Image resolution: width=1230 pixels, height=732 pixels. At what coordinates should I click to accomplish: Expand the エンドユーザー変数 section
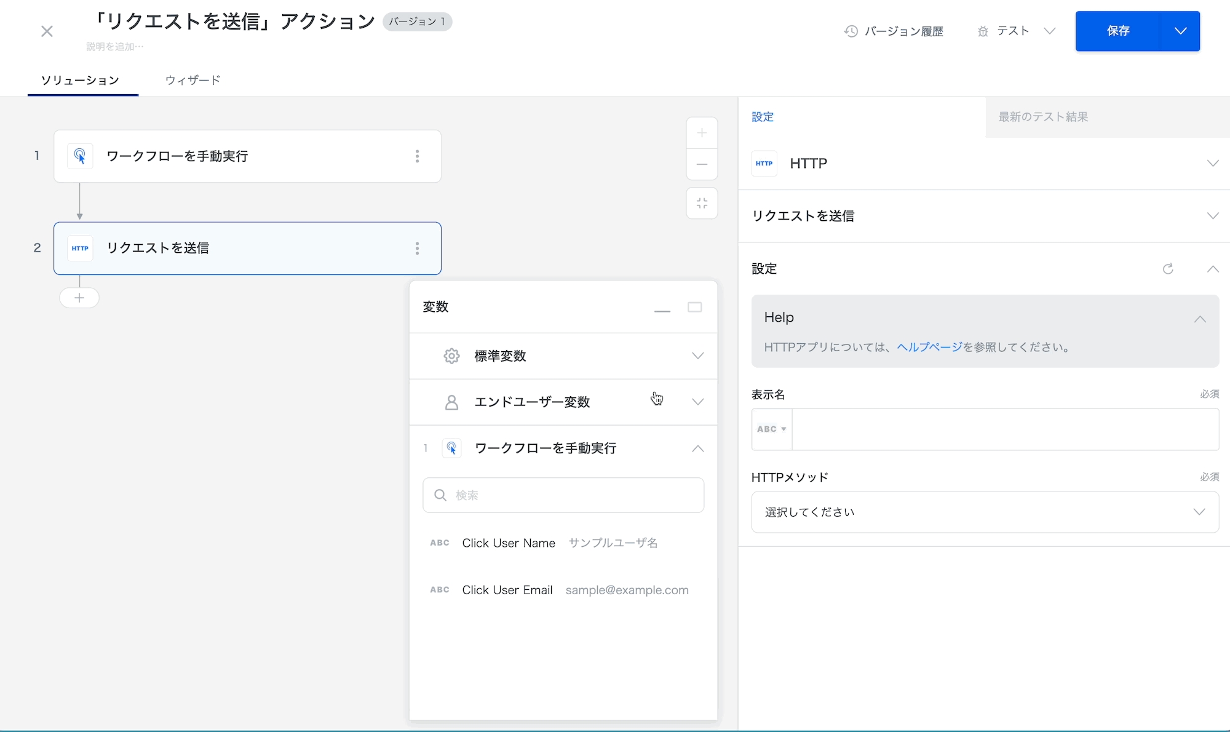tap(697, 402)
